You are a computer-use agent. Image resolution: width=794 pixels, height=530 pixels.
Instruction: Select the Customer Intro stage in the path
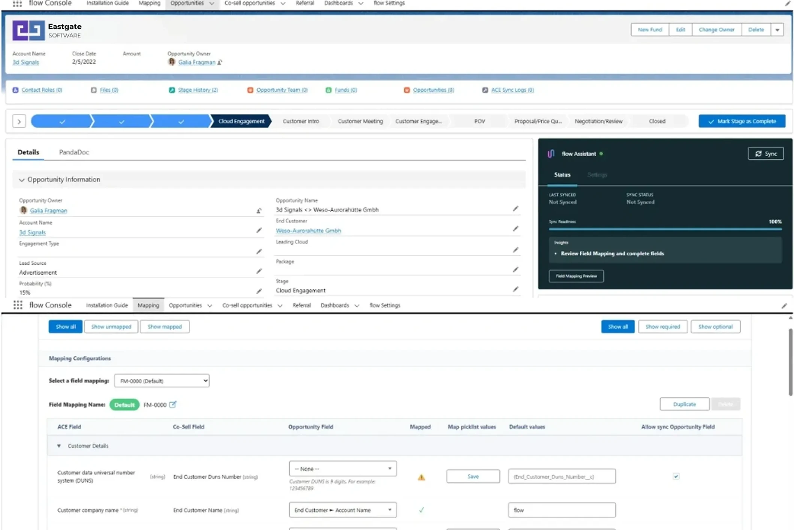point(301,121)
